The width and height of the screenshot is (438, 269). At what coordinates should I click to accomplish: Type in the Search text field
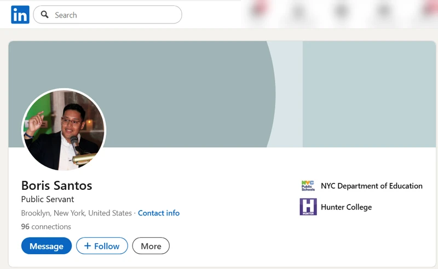pos(115,15)
